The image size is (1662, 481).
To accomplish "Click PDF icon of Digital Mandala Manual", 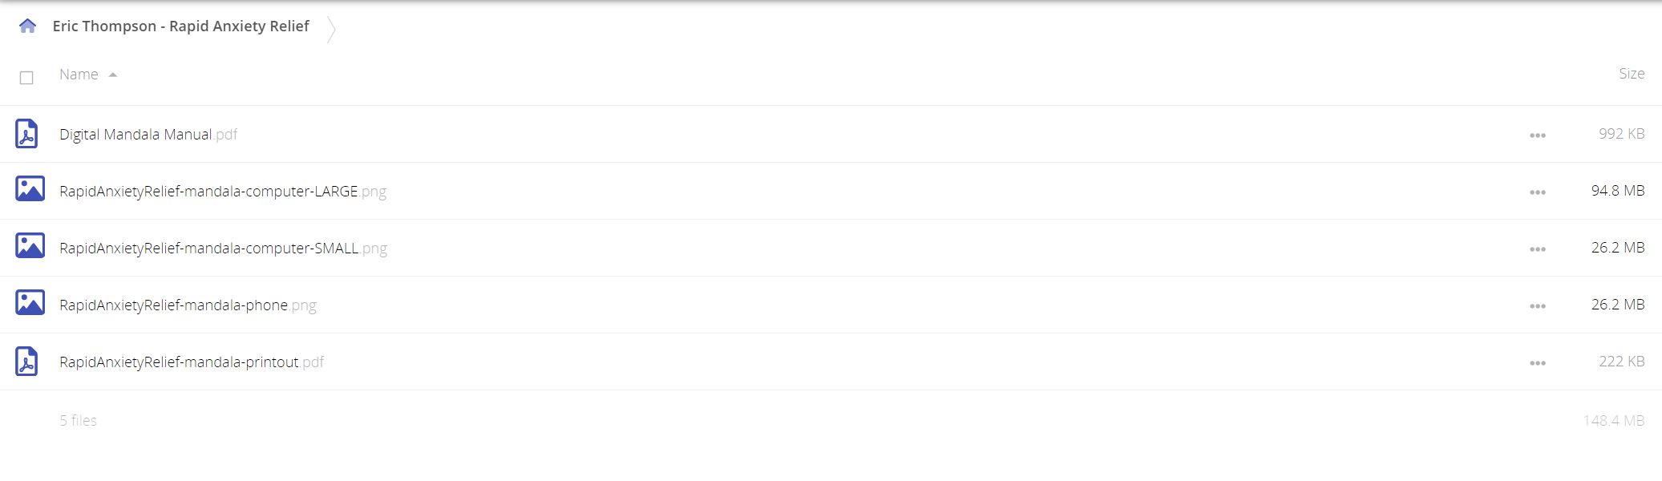I will pos(26,134).
